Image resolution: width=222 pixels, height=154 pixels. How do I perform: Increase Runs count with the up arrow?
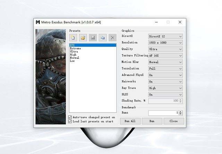point(180,112)
